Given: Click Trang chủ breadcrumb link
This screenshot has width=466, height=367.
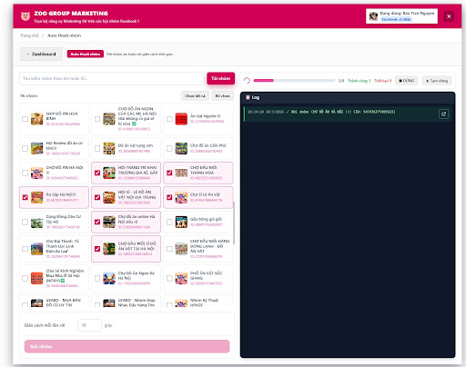Looking at the screenshot, I should [x=29, y=35].
